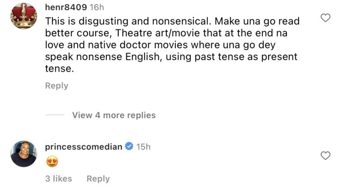Open princesscomedian's profile picture
This screenshot has width=351, height=188.
pyautogui.click(x=23, y=154)
